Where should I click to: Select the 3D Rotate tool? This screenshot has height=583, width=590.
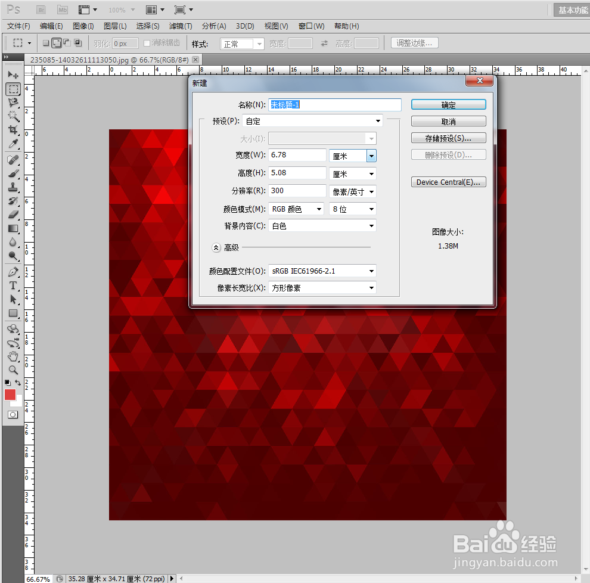coord(13,329)
